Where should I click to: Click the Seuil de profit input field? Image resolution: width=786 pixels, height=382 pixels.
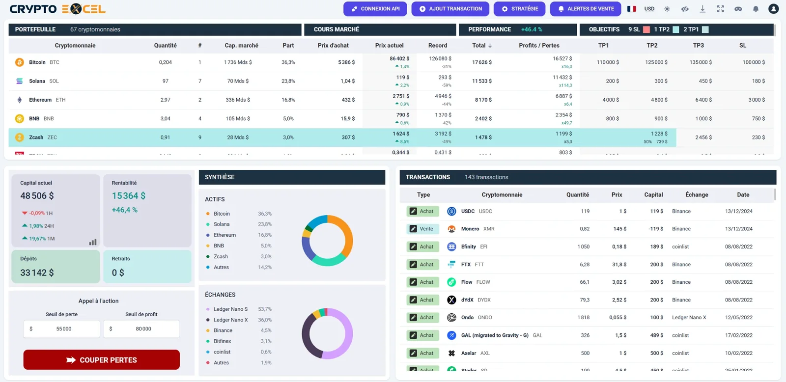click(141, 329)
